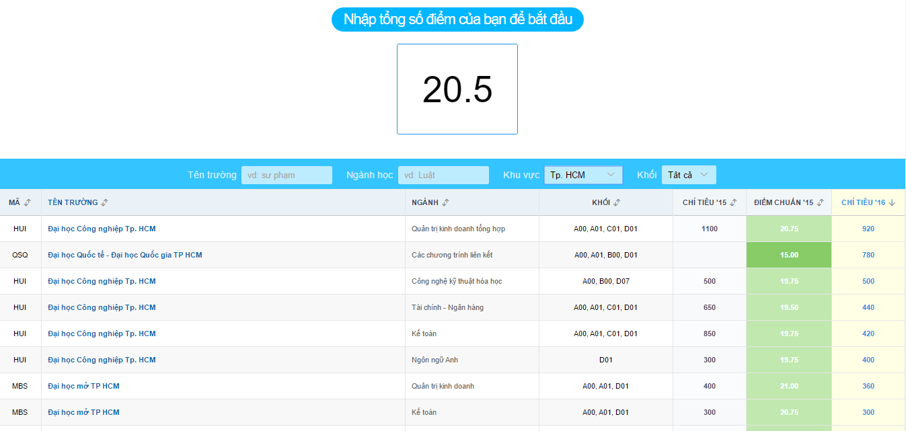906x431 pixels.
Task: Sort table using KHỐI column icon
Action: point(617,202)
